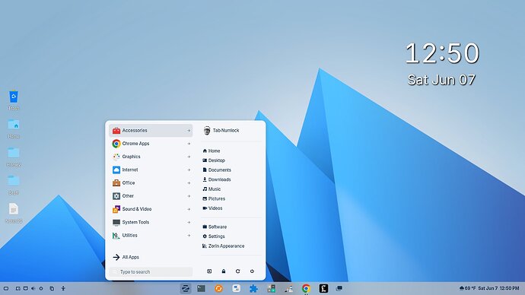
Task: Open Home folder from menu places
Action: (x=212, y=151)
